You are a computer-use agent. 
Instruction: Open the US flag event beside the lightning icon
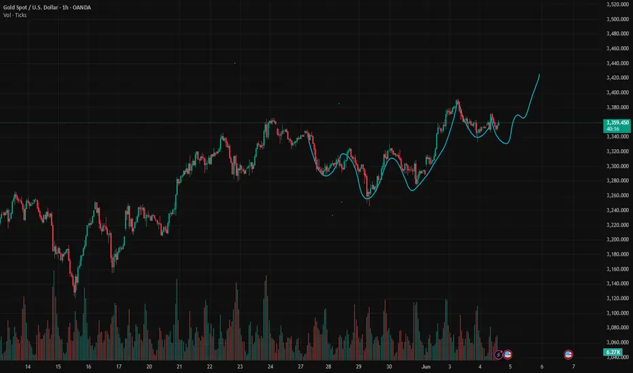507,355
